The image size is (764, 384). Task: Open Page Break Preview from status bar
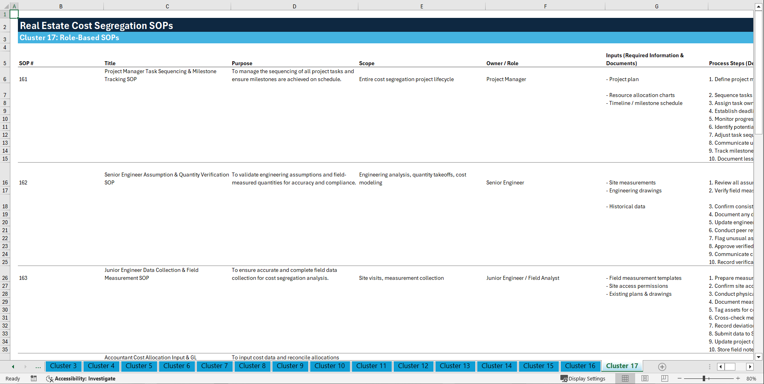pos(664,378)
